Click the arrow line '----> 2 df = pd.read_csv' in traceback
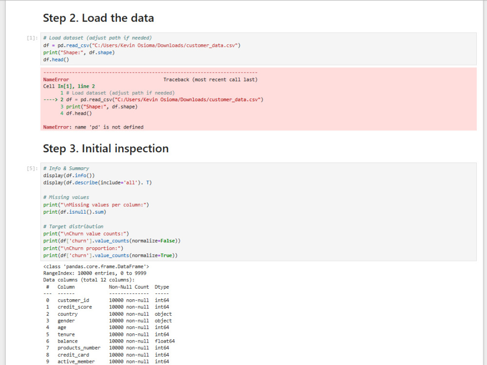The height and width of the screenshot is (365, 487). [x=153, y=100]
